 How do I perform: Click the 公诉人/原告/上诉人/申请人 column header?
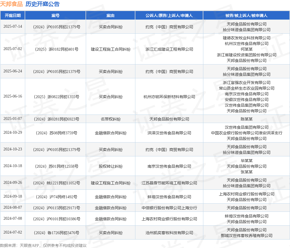169,16
